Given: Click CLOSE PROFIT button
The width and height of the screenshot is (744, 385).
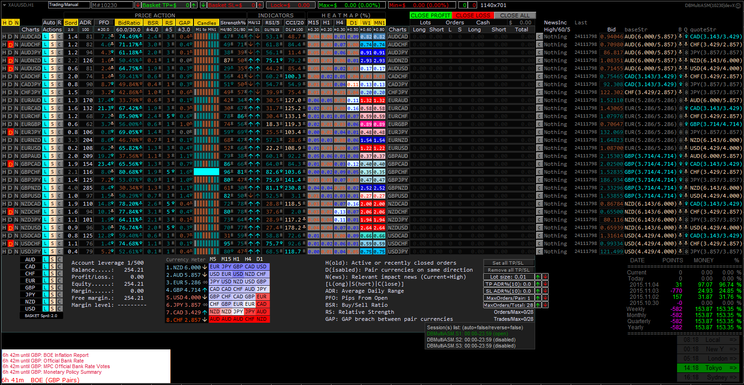Looking at the screenshot, I should click(430, 15).
